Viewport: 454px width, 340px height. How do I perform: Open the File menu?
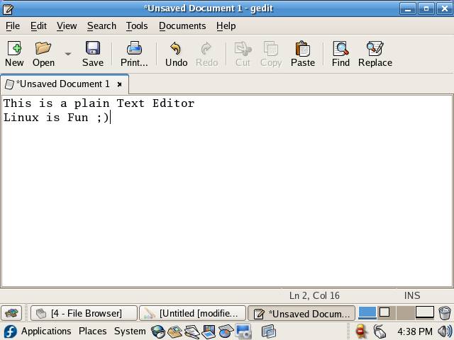[13, 25]
